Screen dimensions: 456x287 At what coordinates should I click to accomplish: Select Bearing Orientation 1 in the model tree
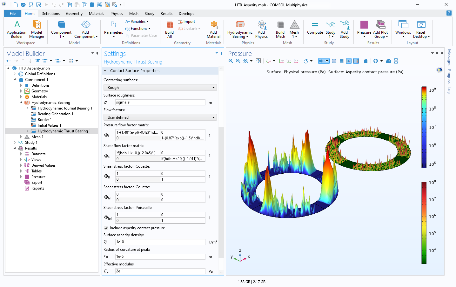55,114
